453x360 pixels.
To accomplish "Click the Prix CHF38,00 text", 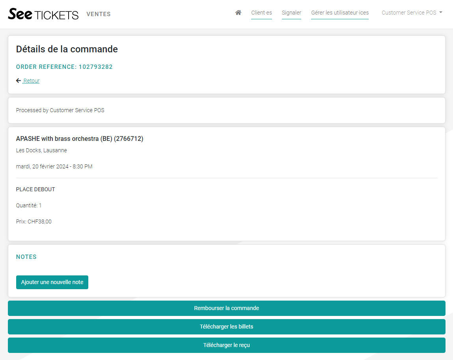I will coord(34,222).
